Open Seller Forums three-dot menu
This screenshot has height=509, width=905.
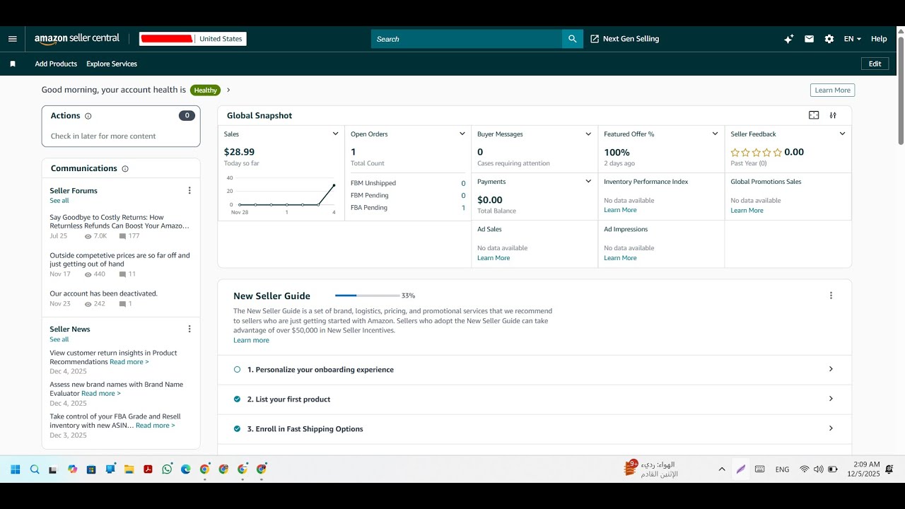189,190
